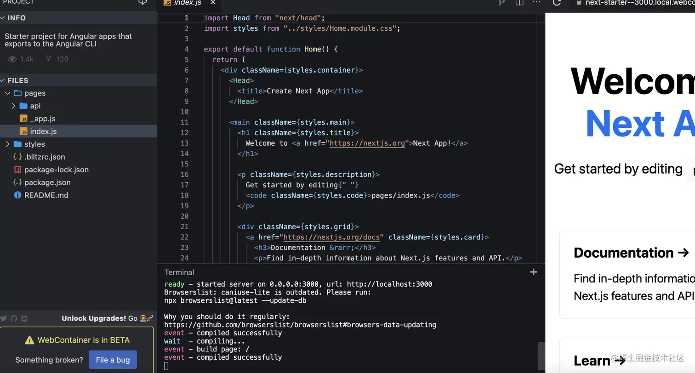Click line number 20 in the gutter

(x=184, y=216)
